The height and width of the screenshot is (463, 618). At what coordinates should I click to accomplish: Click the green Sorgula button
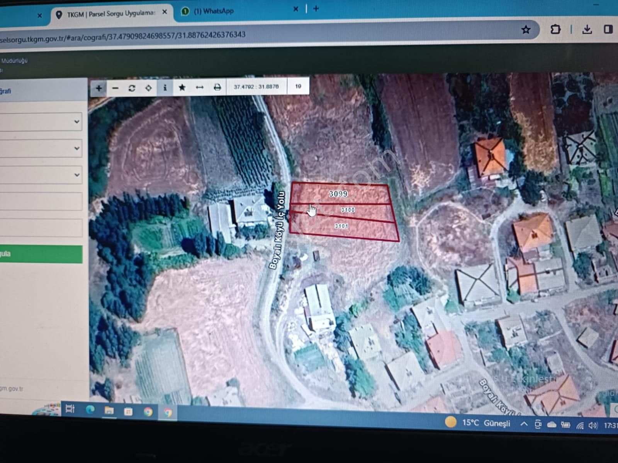coord(41,254)
